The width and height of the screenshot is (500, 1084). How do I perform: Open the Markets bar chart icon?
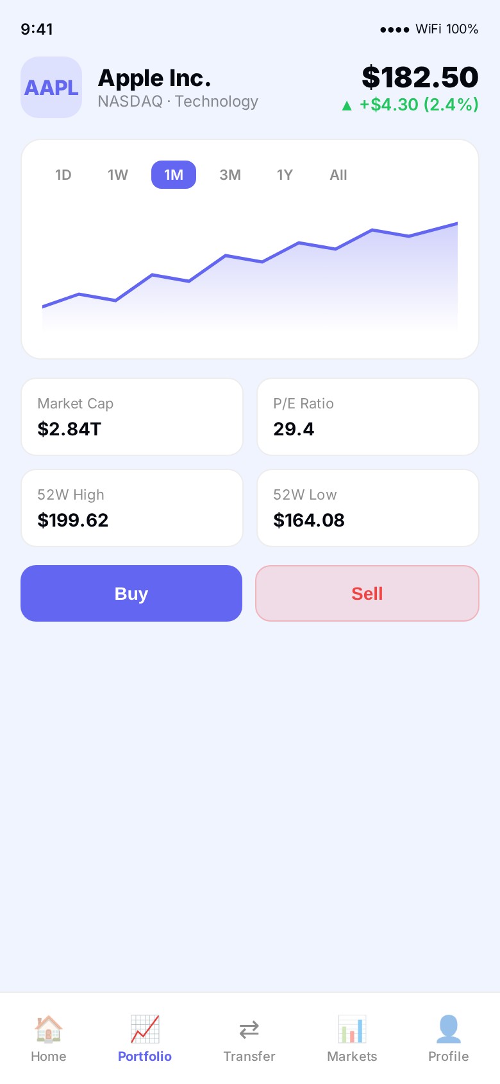tap(352, 1029)
